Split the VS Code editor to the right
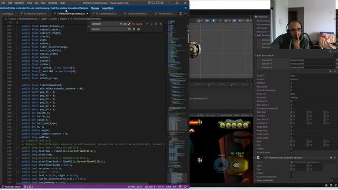This screenshot has height=190, width=338. click(x=181, y=13)
